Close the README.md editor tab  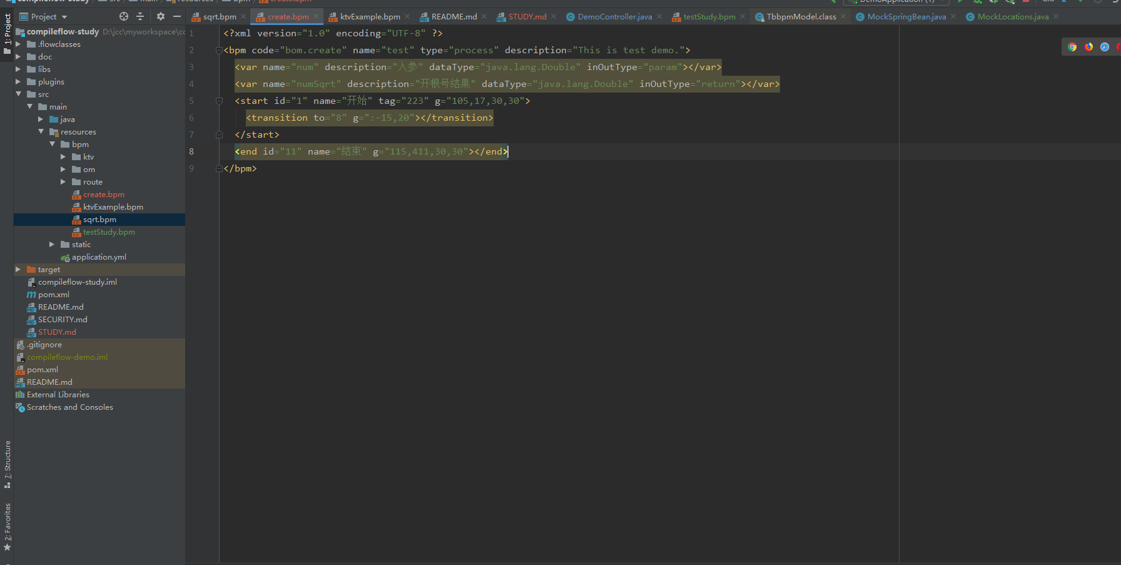(x=484, y=17)
